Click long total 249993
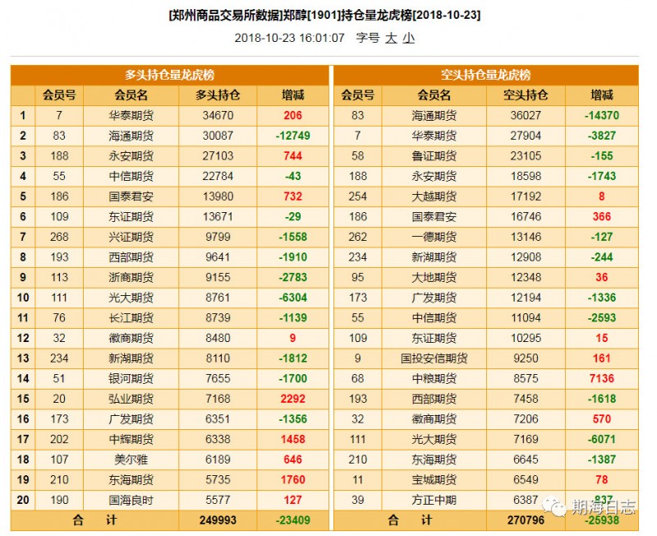The height and width of the screenshot is (536, 657). pyautogui.click(x=218, y=520)
